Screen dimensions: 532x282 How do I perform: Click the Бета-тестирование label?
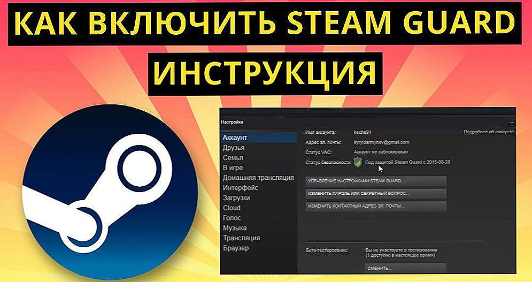click(x=326, y=250)
